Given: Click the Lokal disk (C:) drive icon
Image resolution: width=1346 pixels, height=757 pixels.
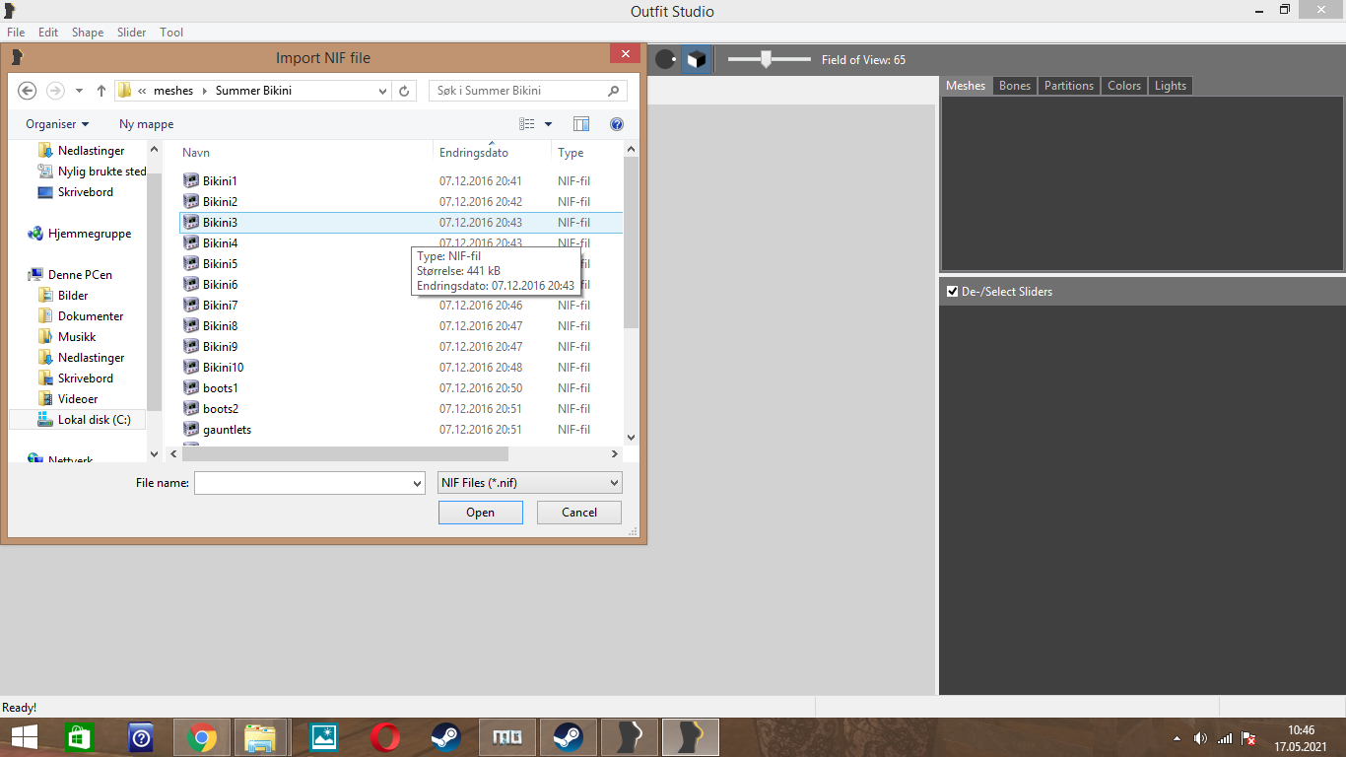Looking at the screenshot, I should pos(45,420).
